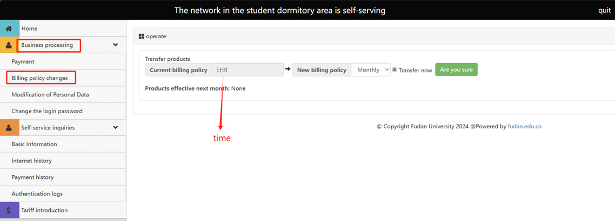Open Internet history page
Viewport: 615px width, 221px height.
click(32, 161)
